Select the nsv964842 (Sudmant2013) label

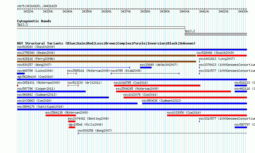point(37,95)
